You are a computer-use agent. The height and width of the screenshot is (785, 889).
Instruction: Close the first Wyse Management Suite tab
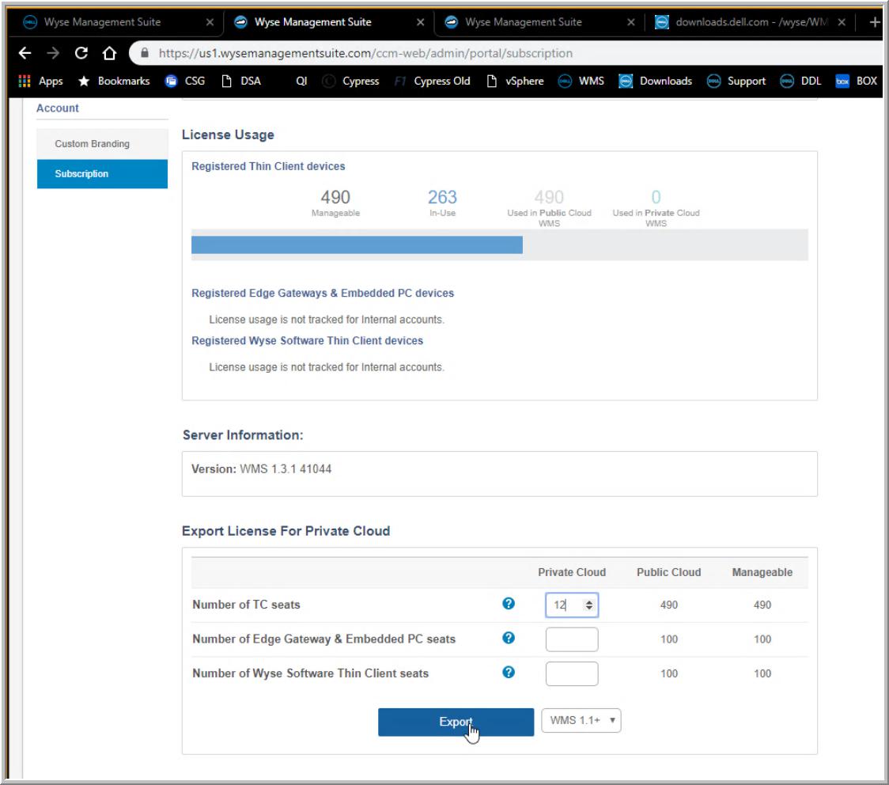point(210,22)
